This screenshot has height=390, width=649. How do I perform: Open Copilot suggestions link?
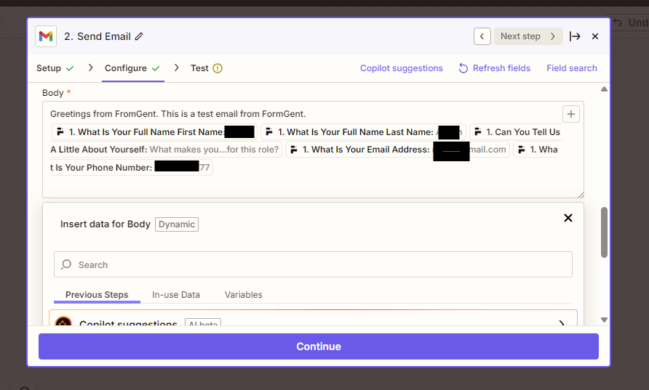tap(402, 68)
